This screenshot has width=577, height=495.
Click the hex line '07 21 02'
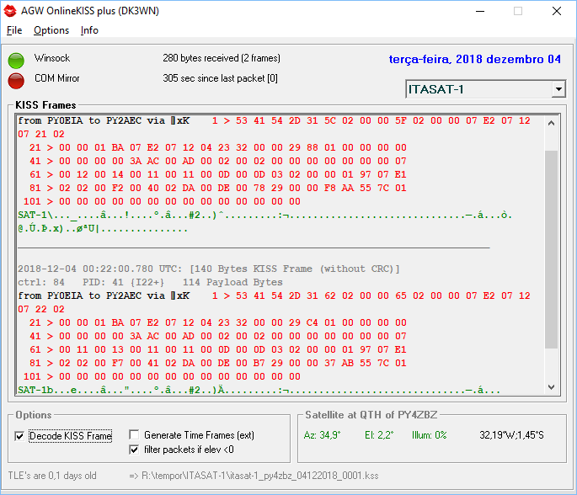pos(41,134)
